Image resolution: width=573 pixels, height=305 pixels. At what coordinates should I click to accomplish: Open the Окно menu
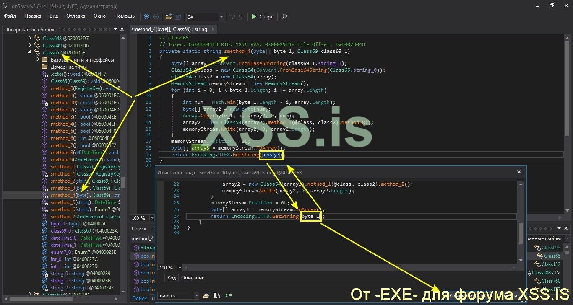point(99,16)
